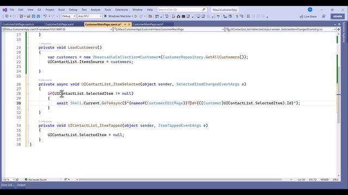The height and width of the screenshot is (195, 348).
Task: Open the File menu
Action: 12,10
